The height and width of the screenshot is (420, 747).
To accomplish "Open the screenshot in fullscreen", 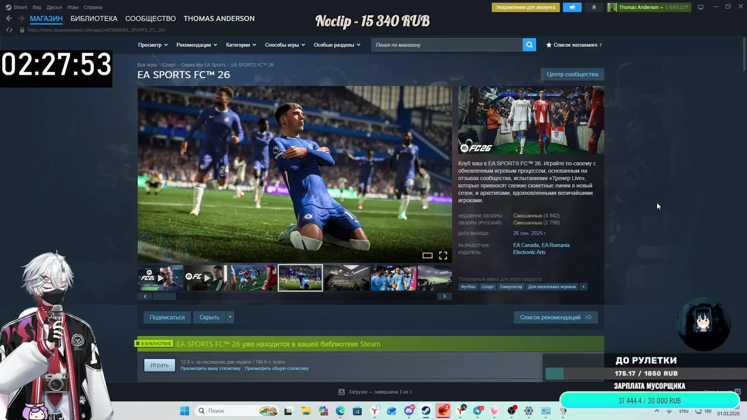I will [443, 256].
